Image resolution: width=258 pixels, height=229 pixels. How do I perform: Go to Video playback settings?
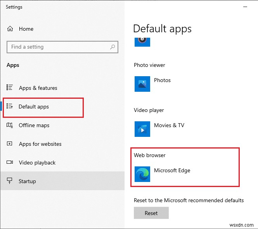pos(37,163)
